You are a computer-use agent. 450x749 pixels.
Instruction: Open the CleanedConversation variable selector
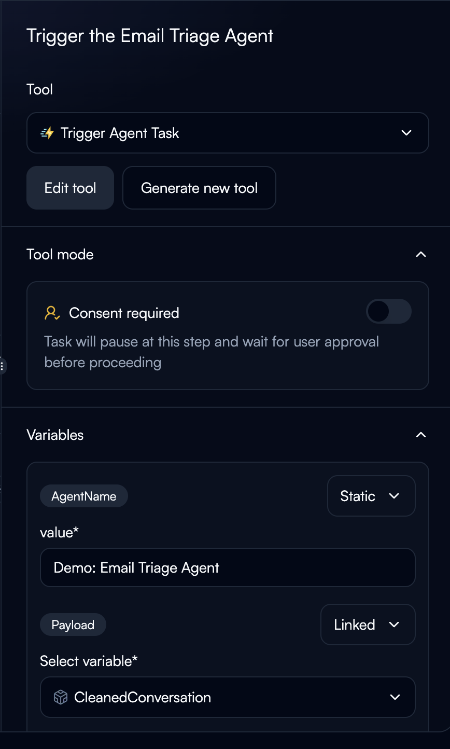pos(228,697)
